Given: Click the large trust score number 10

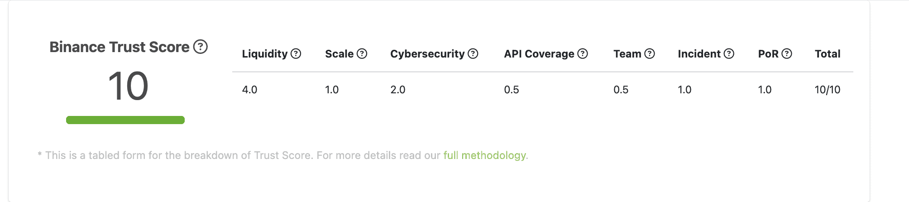Looking at the screenshot, I should [128, 86].
